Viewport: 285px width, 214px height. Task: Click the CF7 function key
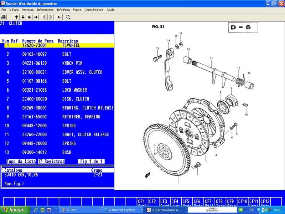pyautogui.click(x=209, y=202)
